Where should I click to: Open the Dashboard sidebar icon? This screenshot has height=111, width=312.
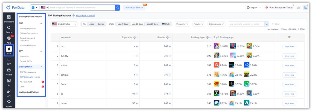tap(9, 17)
